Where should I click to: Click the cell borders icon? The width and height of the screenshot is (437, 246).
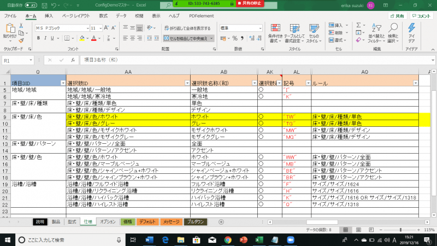(67, 38)
